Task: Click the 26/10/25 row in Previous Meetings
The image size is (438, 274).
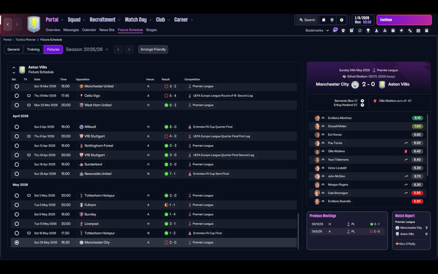Action: pyautogui.click(x=347, y=224)
